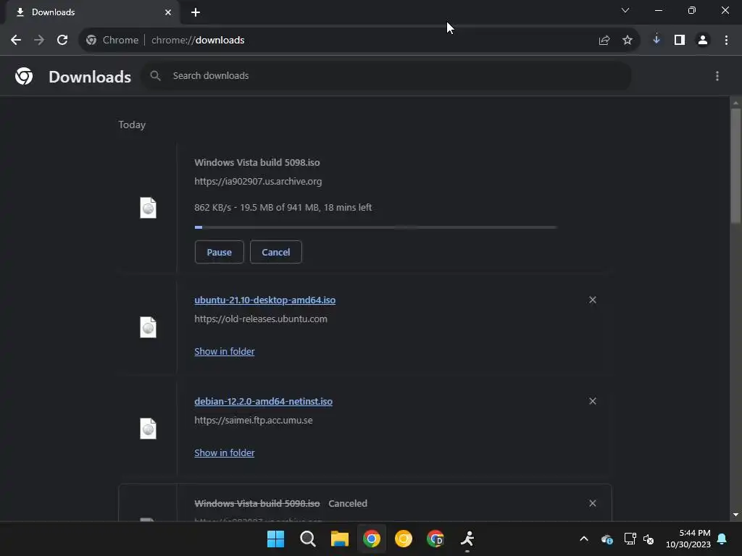Go back with the browser back arrow
This screenshot has width=742, height=556.
[16, 41]
